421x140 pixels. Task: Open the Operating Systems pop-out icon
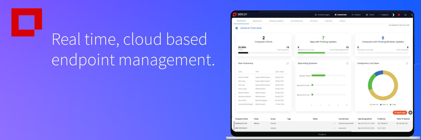click(347, 64)
